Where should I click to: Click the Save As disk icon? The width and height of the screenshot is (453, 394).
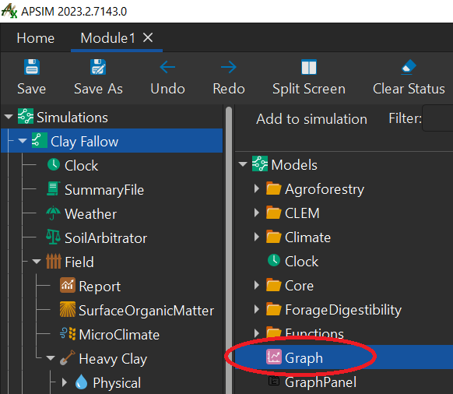[98, 67]
